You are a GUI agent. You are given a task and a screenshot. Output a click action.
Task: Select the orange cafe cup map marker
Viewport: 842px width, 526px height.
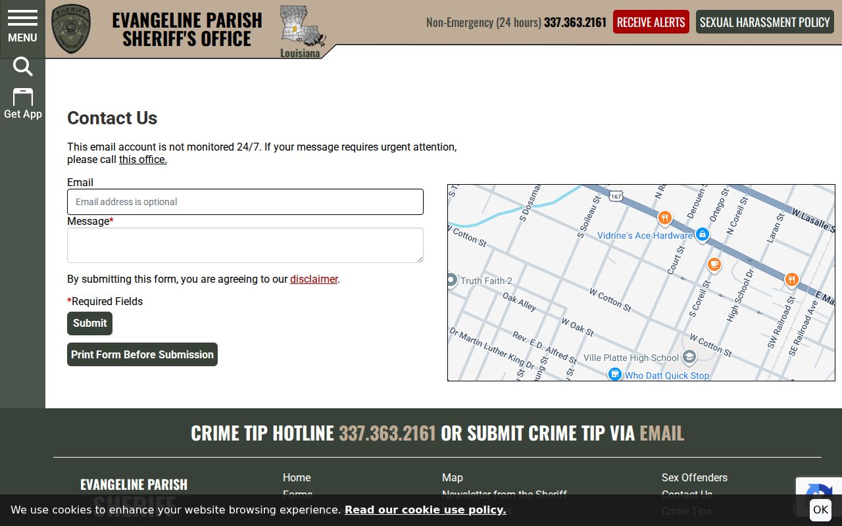pyautogui.click(x=714, y=264)
